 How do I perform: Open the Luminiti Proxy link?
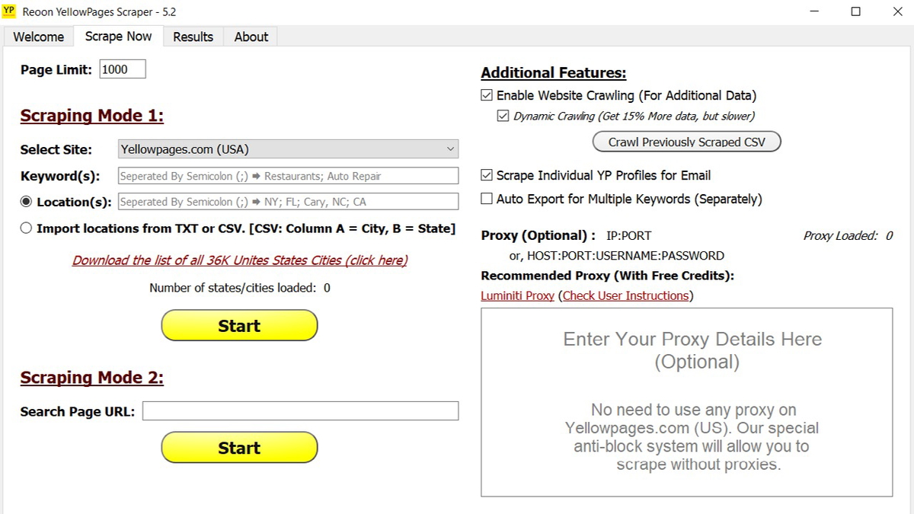pyautogui.click(x=517, y=295)
